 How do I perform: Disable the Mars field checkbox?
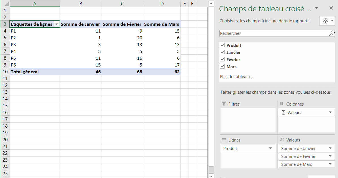coord(222,67)
